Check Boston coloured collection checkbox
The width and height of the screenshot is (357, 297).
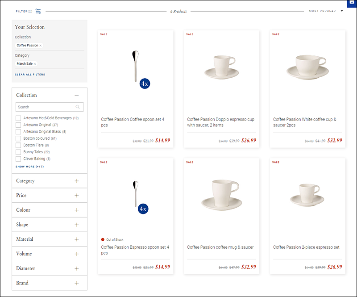point(18,138)
